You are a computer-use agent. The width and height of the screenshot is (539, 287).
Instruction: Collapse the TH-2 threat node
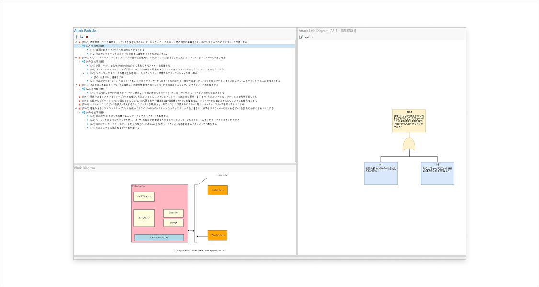coord(76,58)
